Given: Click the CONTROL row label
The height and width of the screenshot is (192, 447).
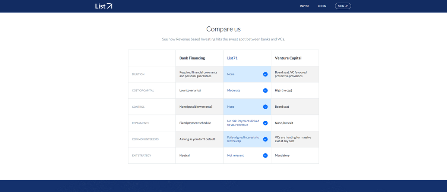Looking at the screenshot, I should (x=138, y=107).
